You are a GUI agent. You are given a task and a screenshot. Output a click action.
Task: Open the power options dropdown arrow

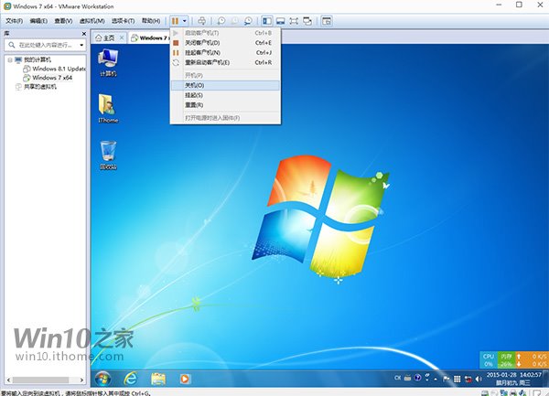(x=185, y=21)
